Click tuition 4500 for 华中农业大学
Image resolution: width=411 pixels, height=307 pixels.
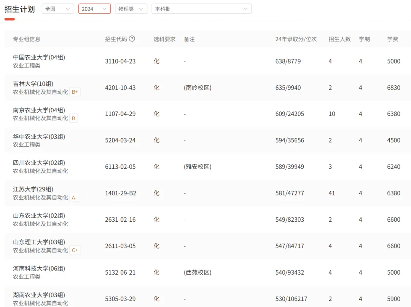coord(394,141)
